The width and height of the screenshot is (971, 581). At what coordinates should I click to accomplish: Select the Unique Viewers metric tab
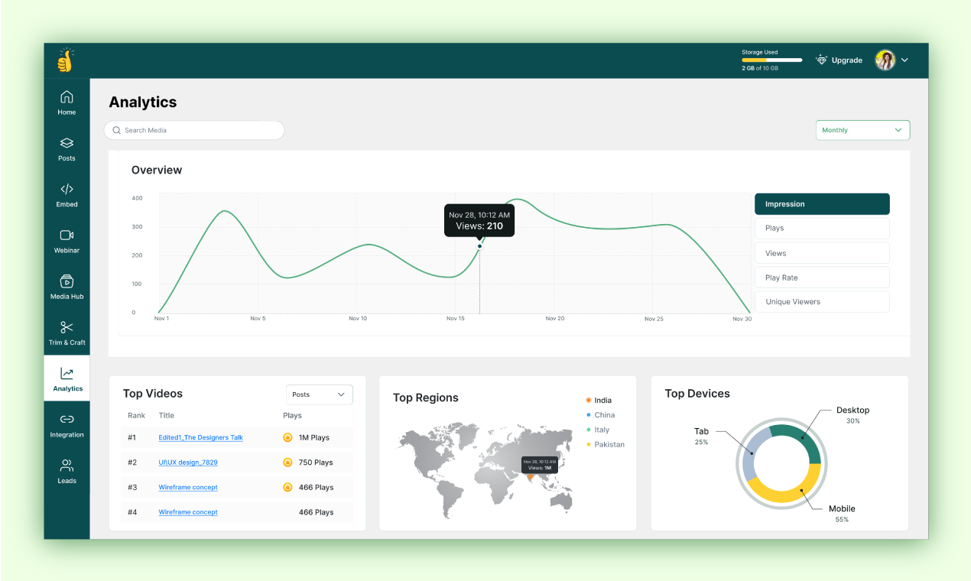coord(822,301)
